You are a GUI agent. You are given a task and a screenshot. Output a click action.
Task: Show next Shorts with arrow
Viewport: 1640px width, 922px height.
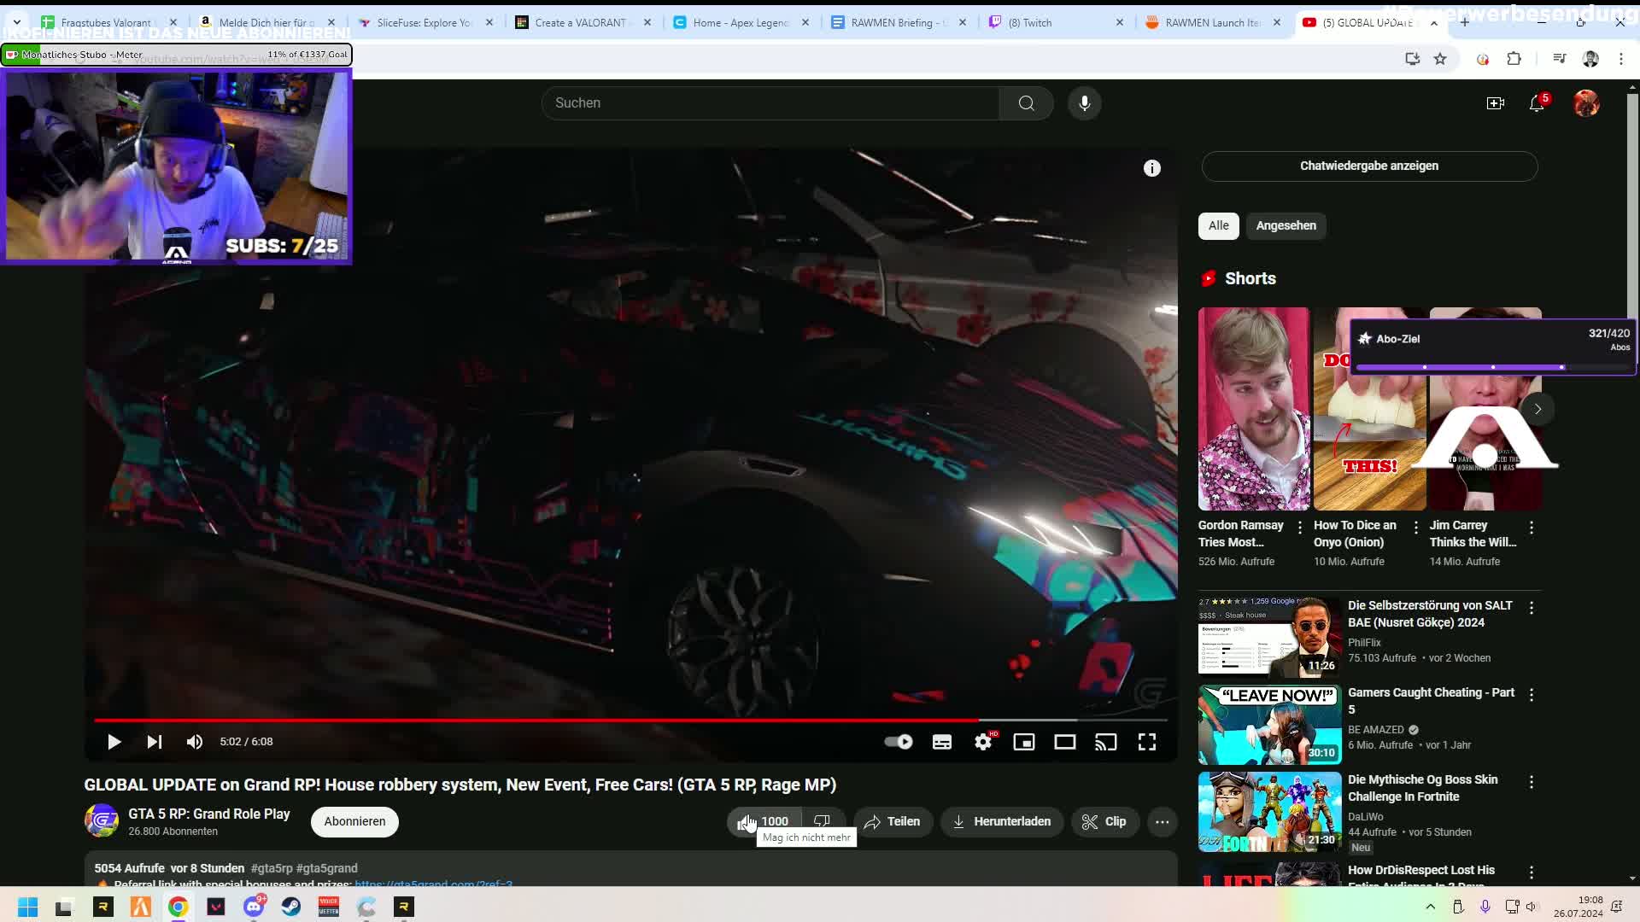click(1537, 409)
